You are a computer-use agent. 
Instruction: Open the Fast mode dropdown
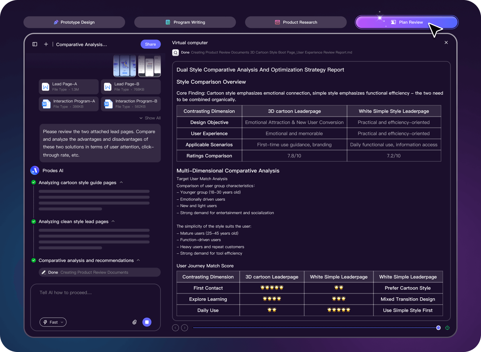click(x=53, y=322)
